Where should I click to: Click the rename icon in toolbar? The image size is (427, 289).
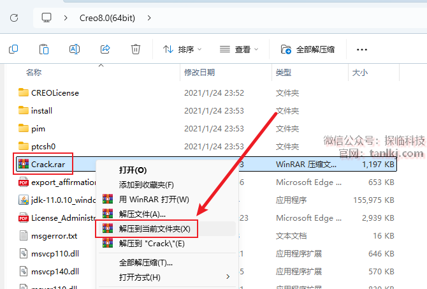[x=75, y=49]
